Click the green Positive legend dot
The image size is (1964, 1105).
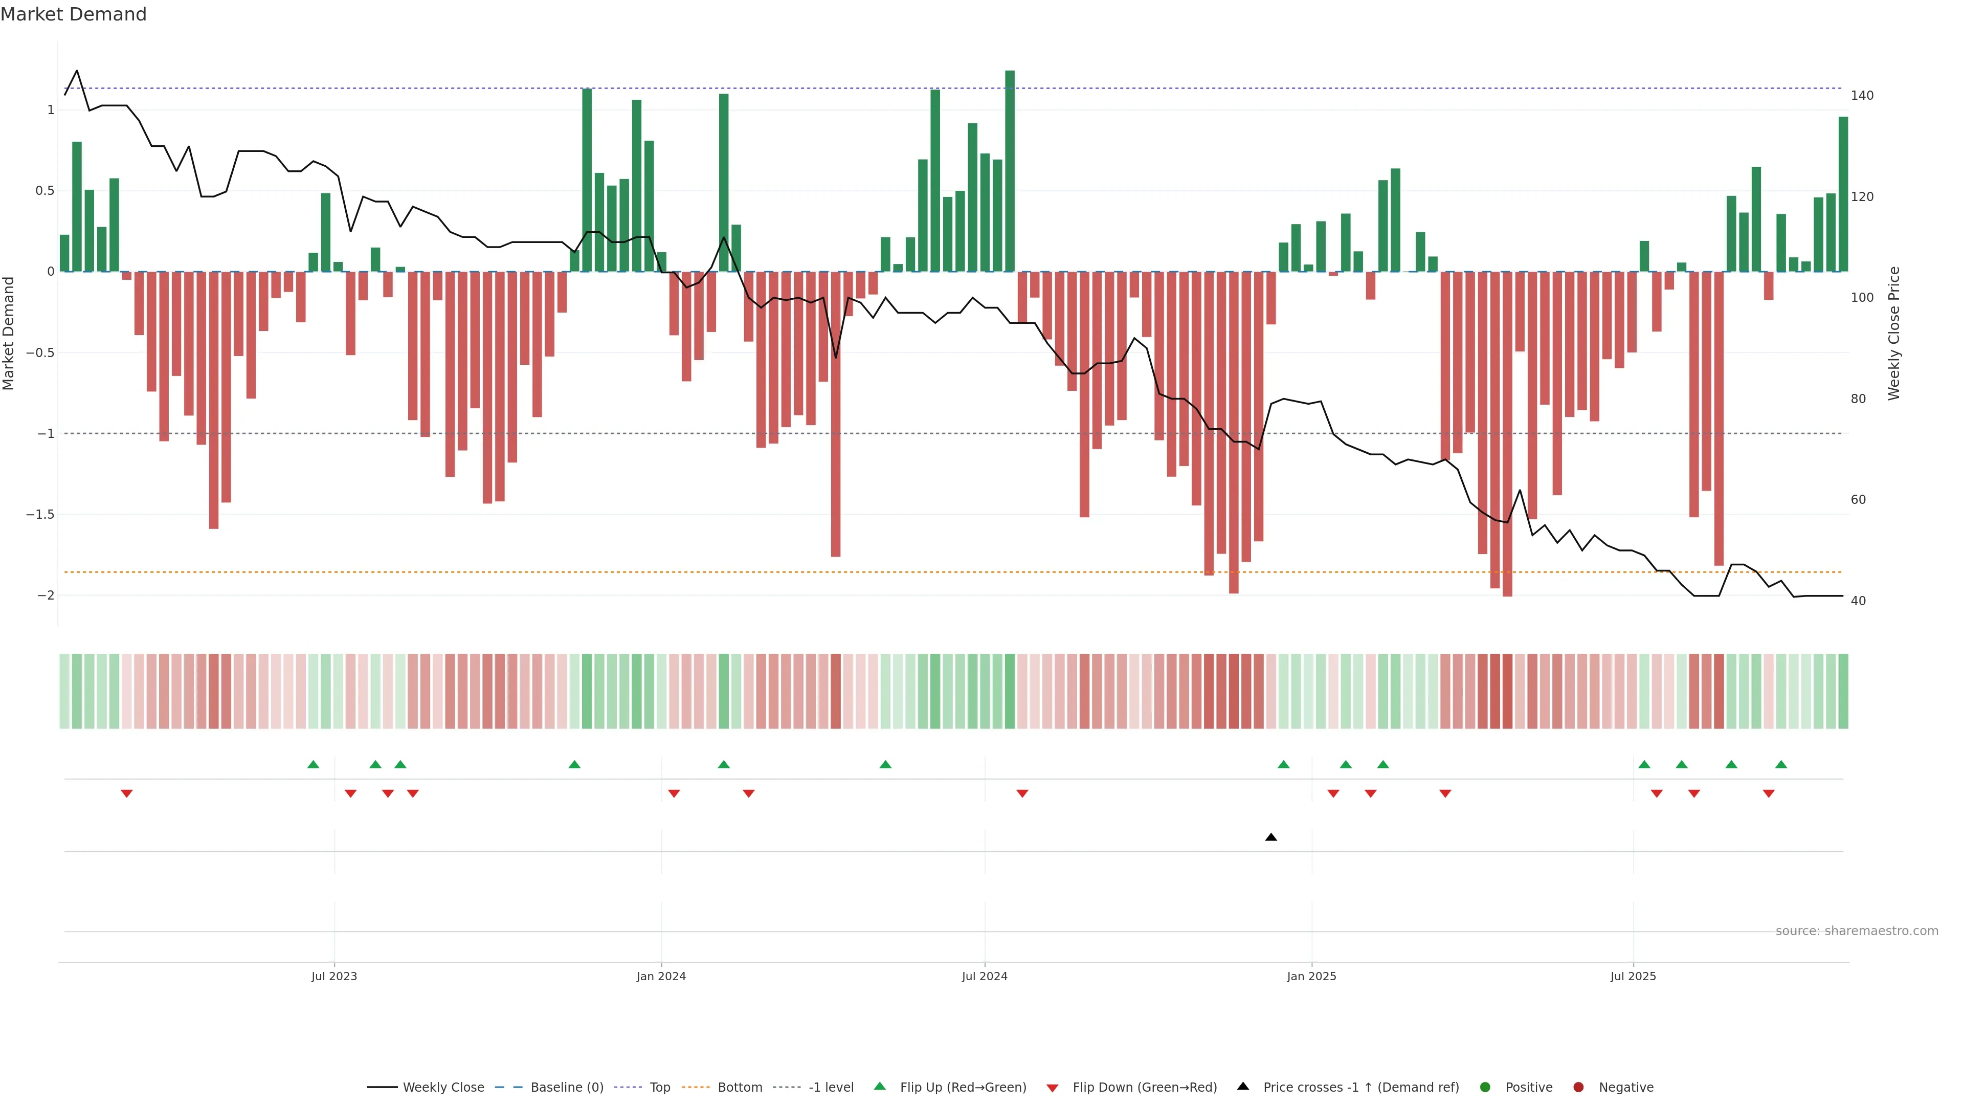(1484, 1088)
